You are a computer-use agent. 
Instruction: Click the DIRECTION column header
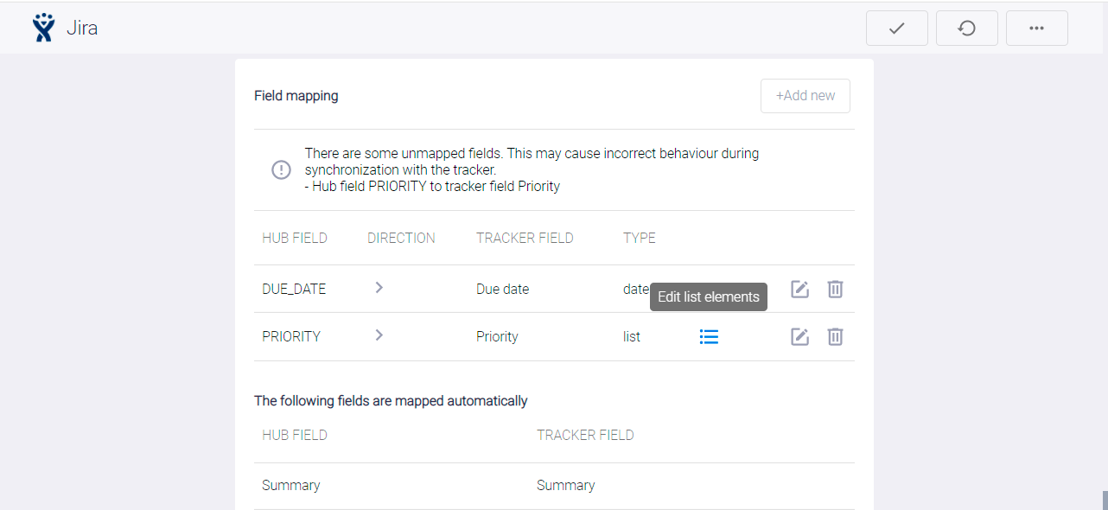click(401, 238)
